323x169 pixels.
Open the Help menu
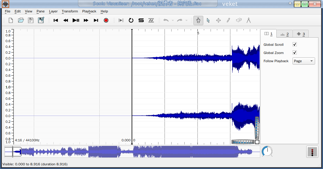(x=104, y=11)
